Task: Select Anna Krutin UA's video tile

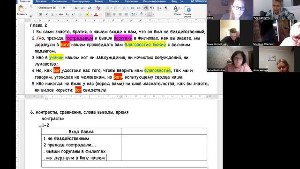Action: 230,59
